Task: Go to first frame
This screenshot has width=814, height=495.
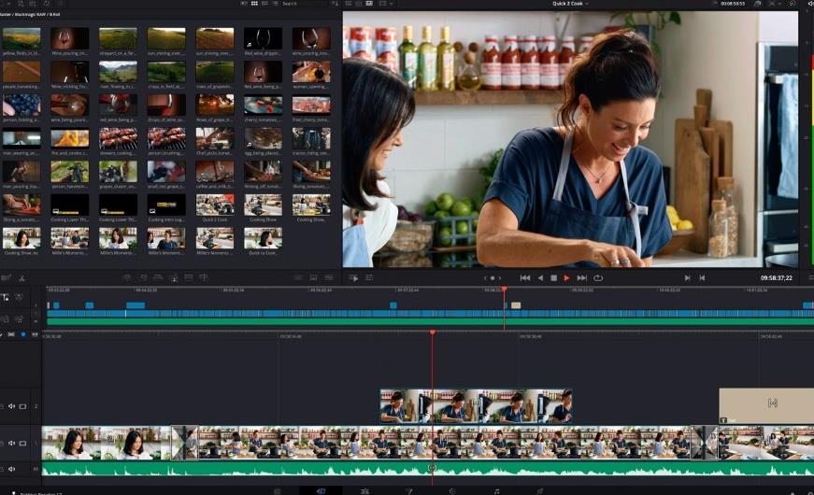Action: (x=525, y=278)
